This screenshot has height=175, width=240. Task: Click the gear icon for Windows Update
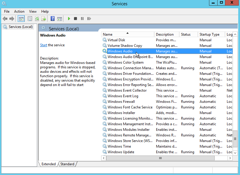[105, 152]
